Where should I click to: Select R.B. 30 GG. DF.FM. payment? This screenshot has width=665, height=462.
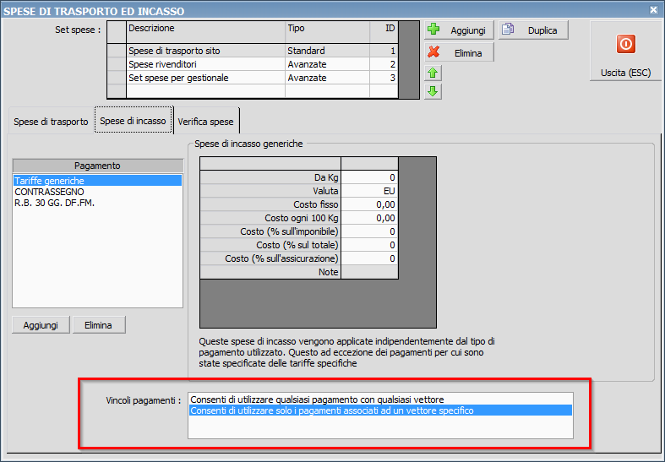pos(97,203)
